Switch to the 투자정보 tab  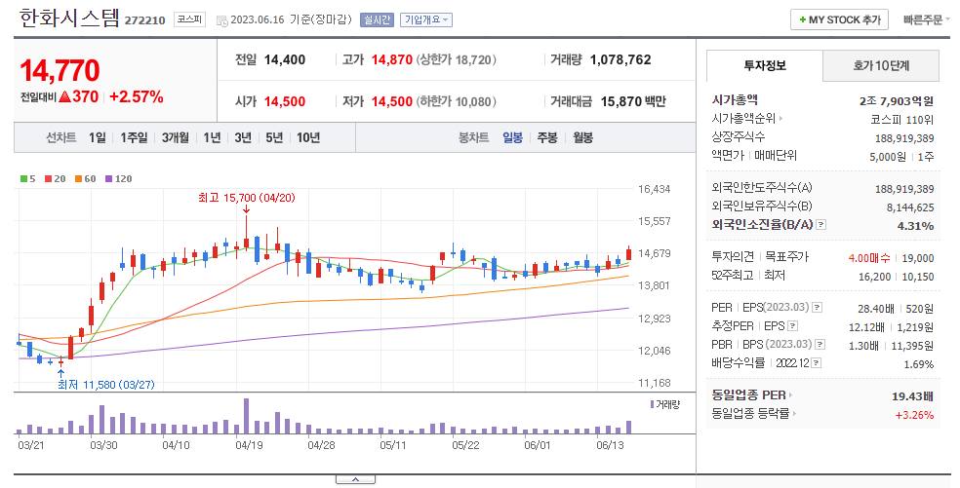click(765, 65)
